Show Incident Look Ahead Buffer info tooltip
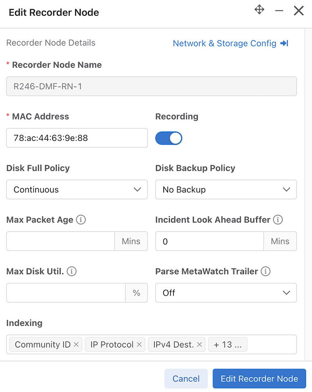 coord(278,220)
